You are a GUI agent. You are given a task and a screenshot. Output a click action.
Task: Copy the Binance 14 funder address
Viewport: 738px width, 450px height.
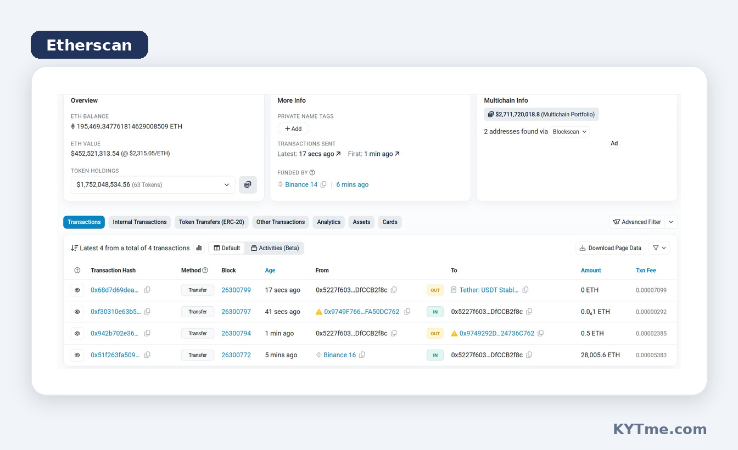click(323, 185)
